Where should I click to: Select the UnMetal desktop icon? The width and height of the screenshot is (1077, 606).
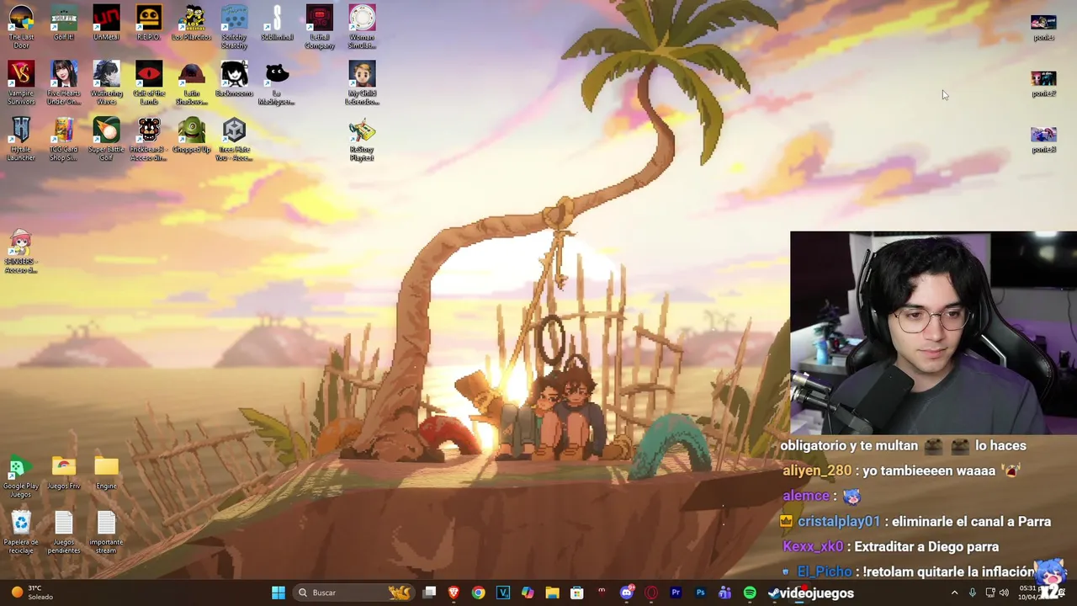(106, 23)
